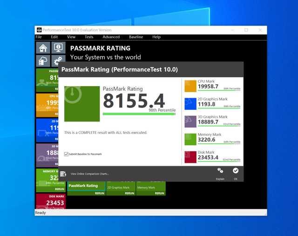298x236 pixels.
Task: Click the Disk Mark score 23453.4
Action: (x=208, y=157)
